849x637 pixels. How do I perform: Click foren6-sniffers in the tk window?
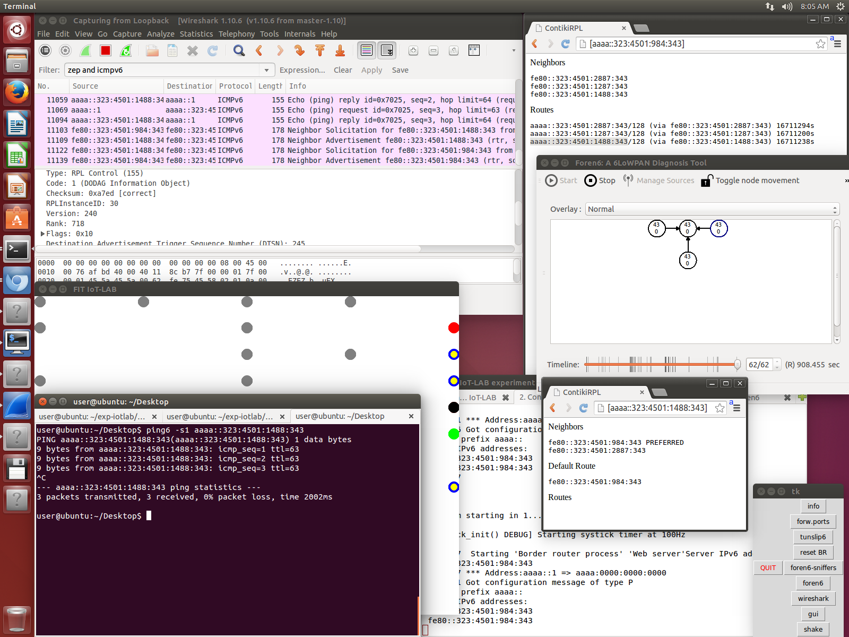(813, 568)
